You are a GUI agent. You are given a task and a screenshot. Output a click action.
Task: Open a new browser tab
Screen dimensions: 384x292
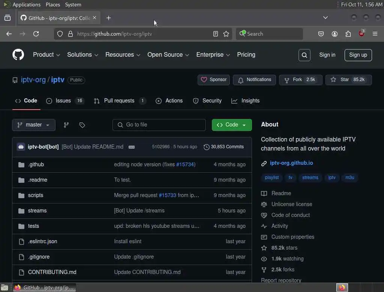(108, 18)
